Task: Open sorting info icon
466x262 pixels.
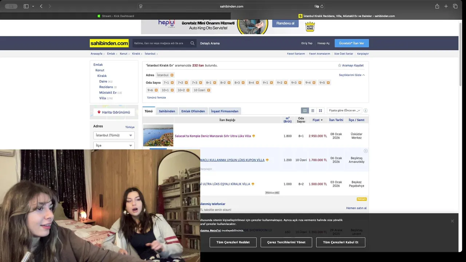Action: [366, 111]
